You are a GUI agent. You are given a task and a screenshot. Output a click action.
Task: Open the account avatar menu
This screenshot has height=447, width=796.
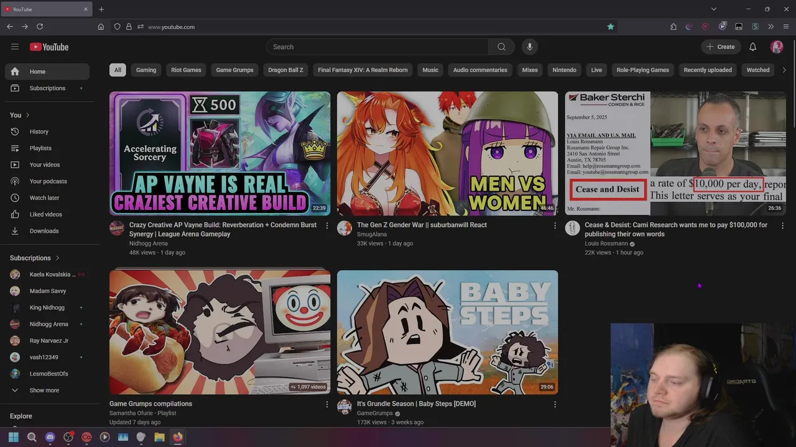coord(777,47)
